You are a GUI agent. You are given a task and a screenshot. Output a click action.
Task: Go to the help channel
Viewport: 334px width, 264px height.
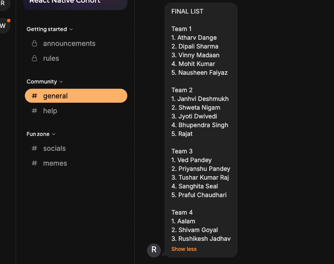click(x=50, y=111)
